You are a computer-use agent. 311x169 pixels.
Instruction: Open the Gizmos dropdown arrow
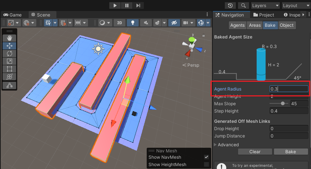[x=208, y=23]
